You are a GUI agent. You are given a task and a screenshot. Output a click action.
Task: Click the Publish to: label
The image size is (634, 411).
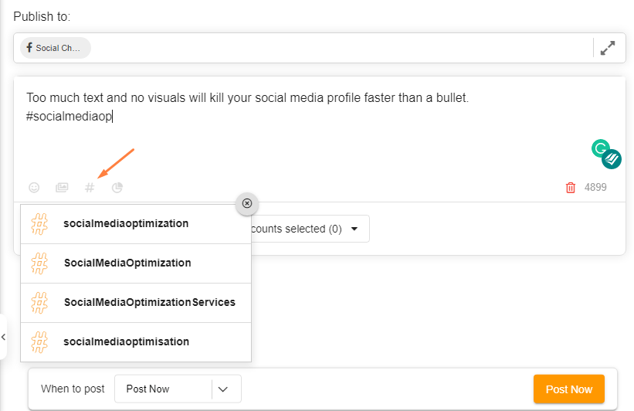(42, 16)
